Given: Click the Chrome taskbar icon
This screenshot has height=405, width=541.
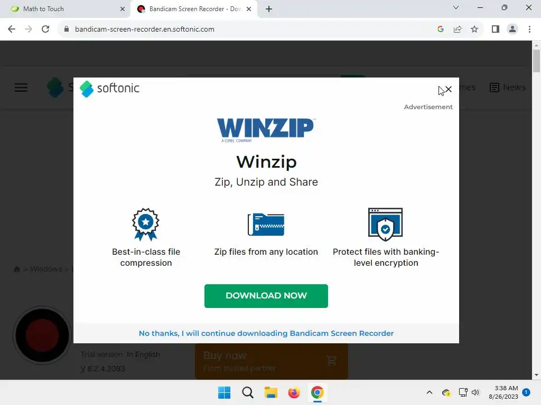Looking at the screenshot, I should [x=317, y=392].
